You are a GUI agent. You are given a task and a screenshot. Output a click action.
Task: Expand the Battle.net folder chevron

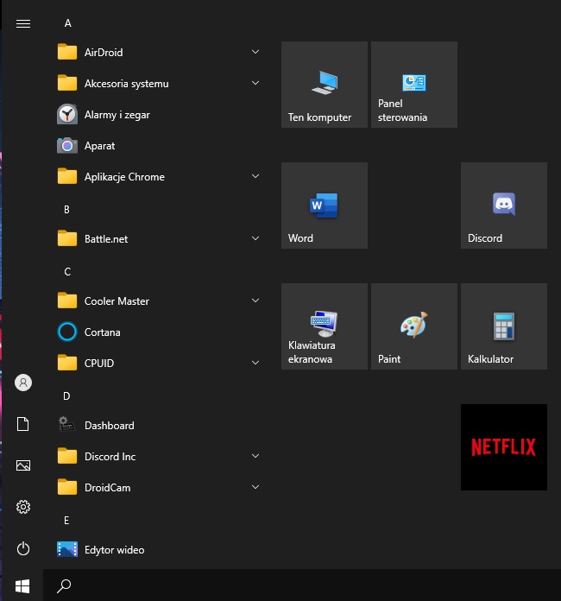[x=255, y=239]
